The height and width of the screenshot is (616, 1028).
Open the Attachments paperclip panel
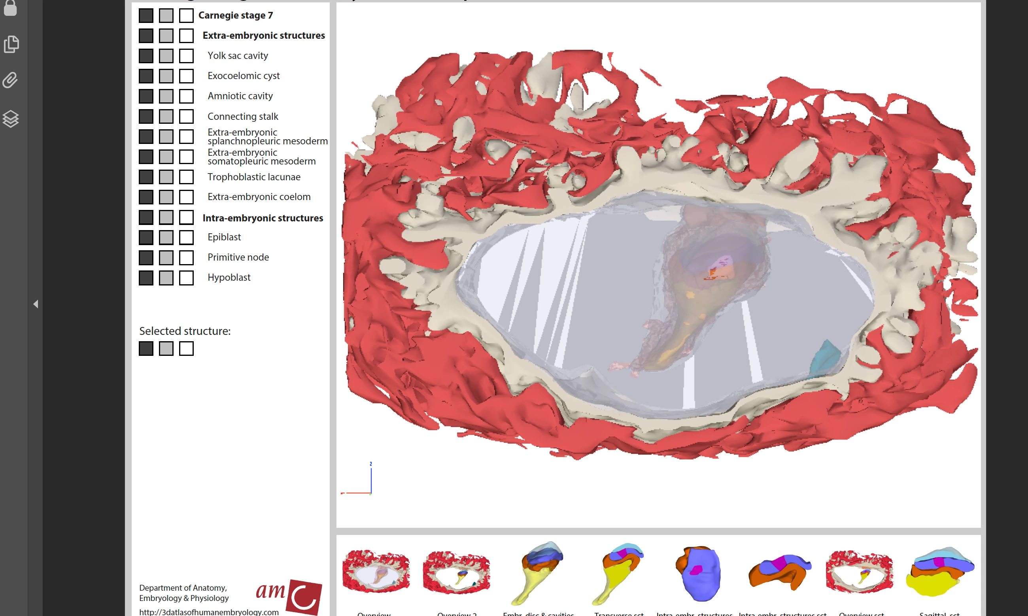coord(10,80)
